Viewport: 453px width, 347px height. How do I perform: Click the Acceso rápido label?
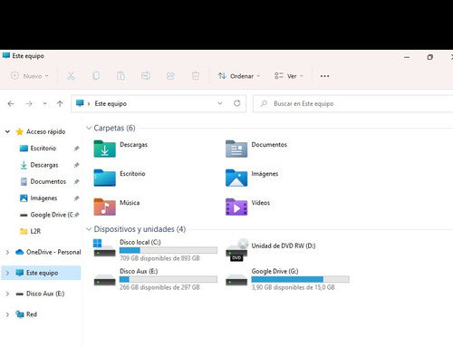[x=45, y=131]
